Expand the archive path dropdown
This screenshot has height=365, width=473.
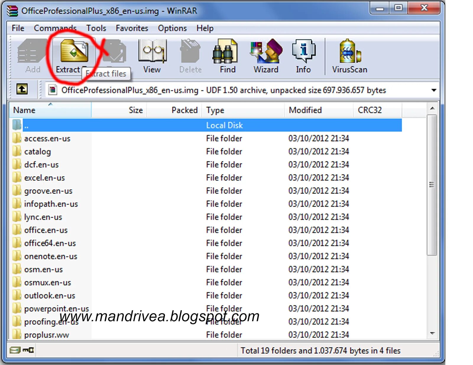click(x=434, y=90)
